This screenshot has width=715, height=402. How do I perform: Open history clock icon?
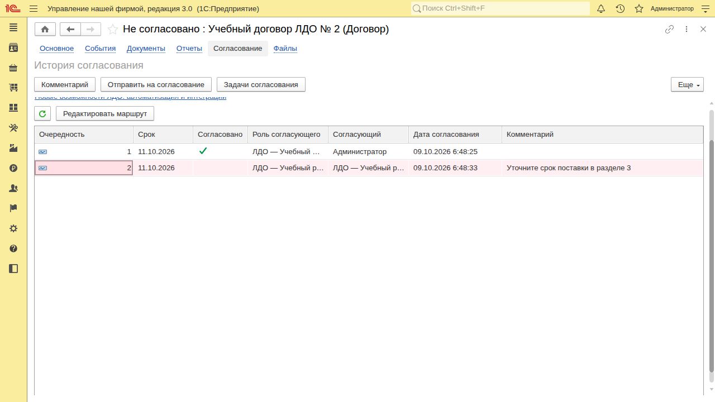click(x=620, y=8)
